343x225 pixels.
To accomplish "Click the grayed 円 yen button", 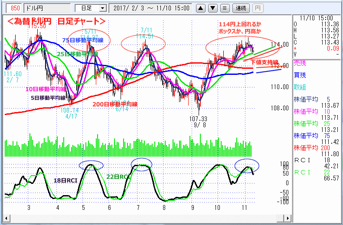I will (257, 8).
